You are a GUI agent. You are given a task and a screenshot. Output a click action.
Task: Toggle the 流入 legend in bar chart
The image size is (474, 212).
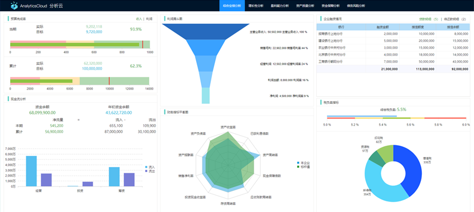click(149, 167)
